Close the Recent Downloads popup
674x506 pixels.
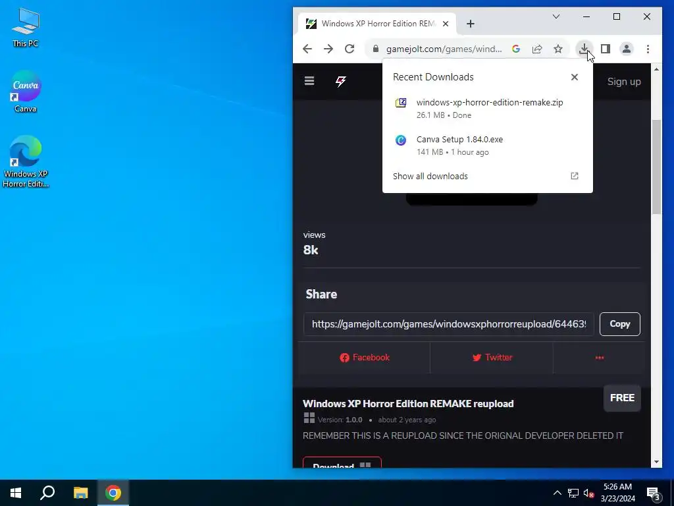pos(574,77)
